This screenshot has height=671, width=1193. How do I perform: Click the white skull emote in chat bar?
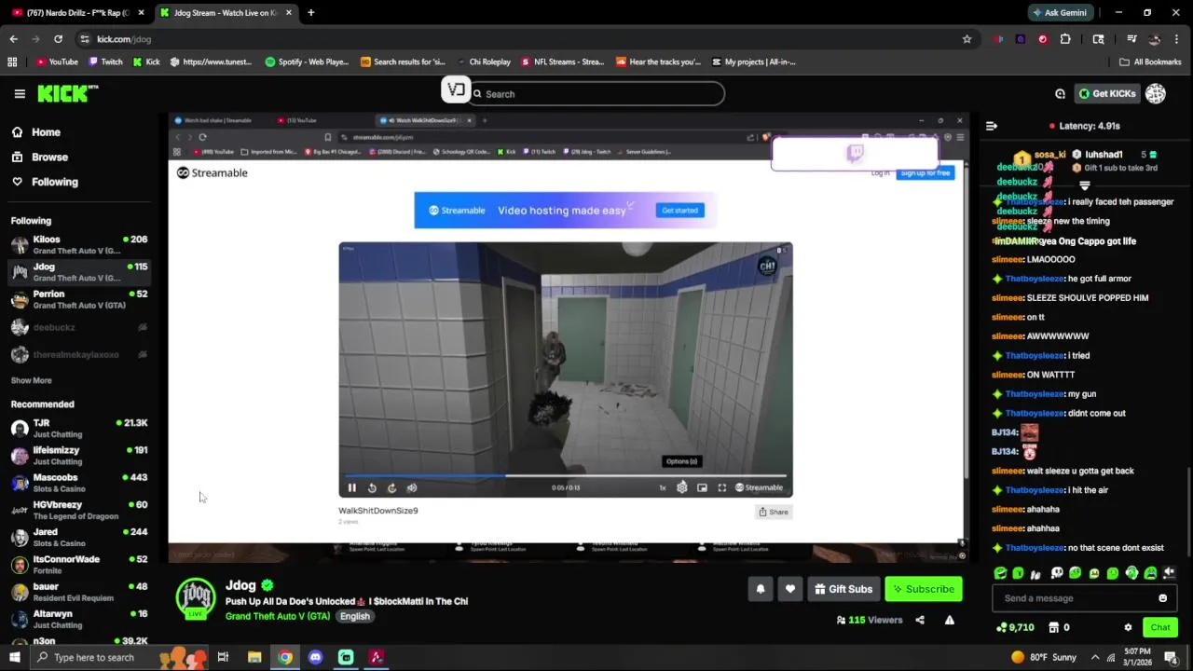tap(1056, 573)
